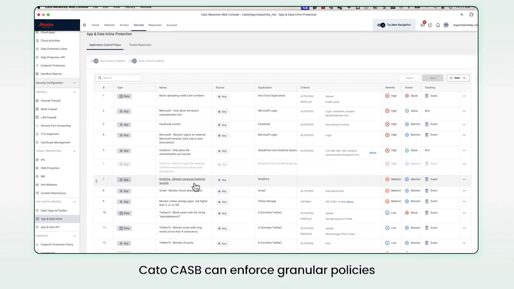Click the Cloud Activities sidebar icon

point(37,41)
